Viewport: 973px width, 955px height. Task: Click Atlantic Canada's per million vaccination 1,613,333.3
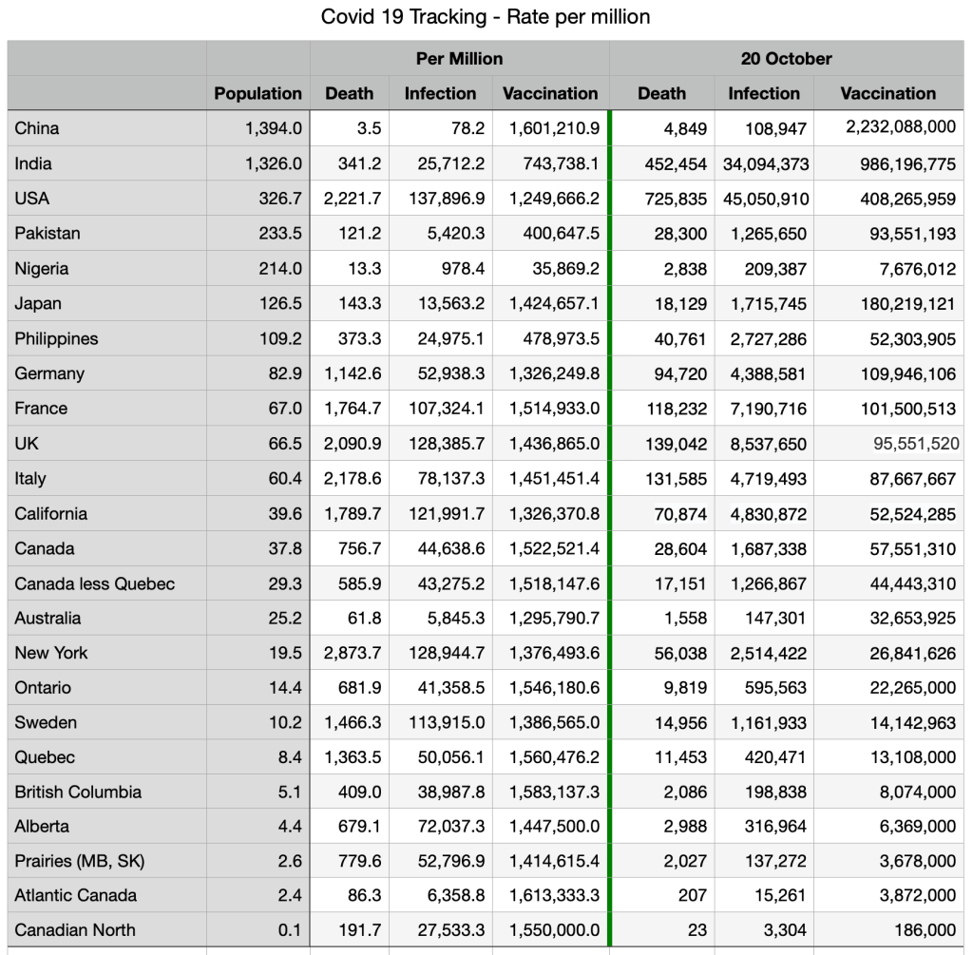coord(554,895)
